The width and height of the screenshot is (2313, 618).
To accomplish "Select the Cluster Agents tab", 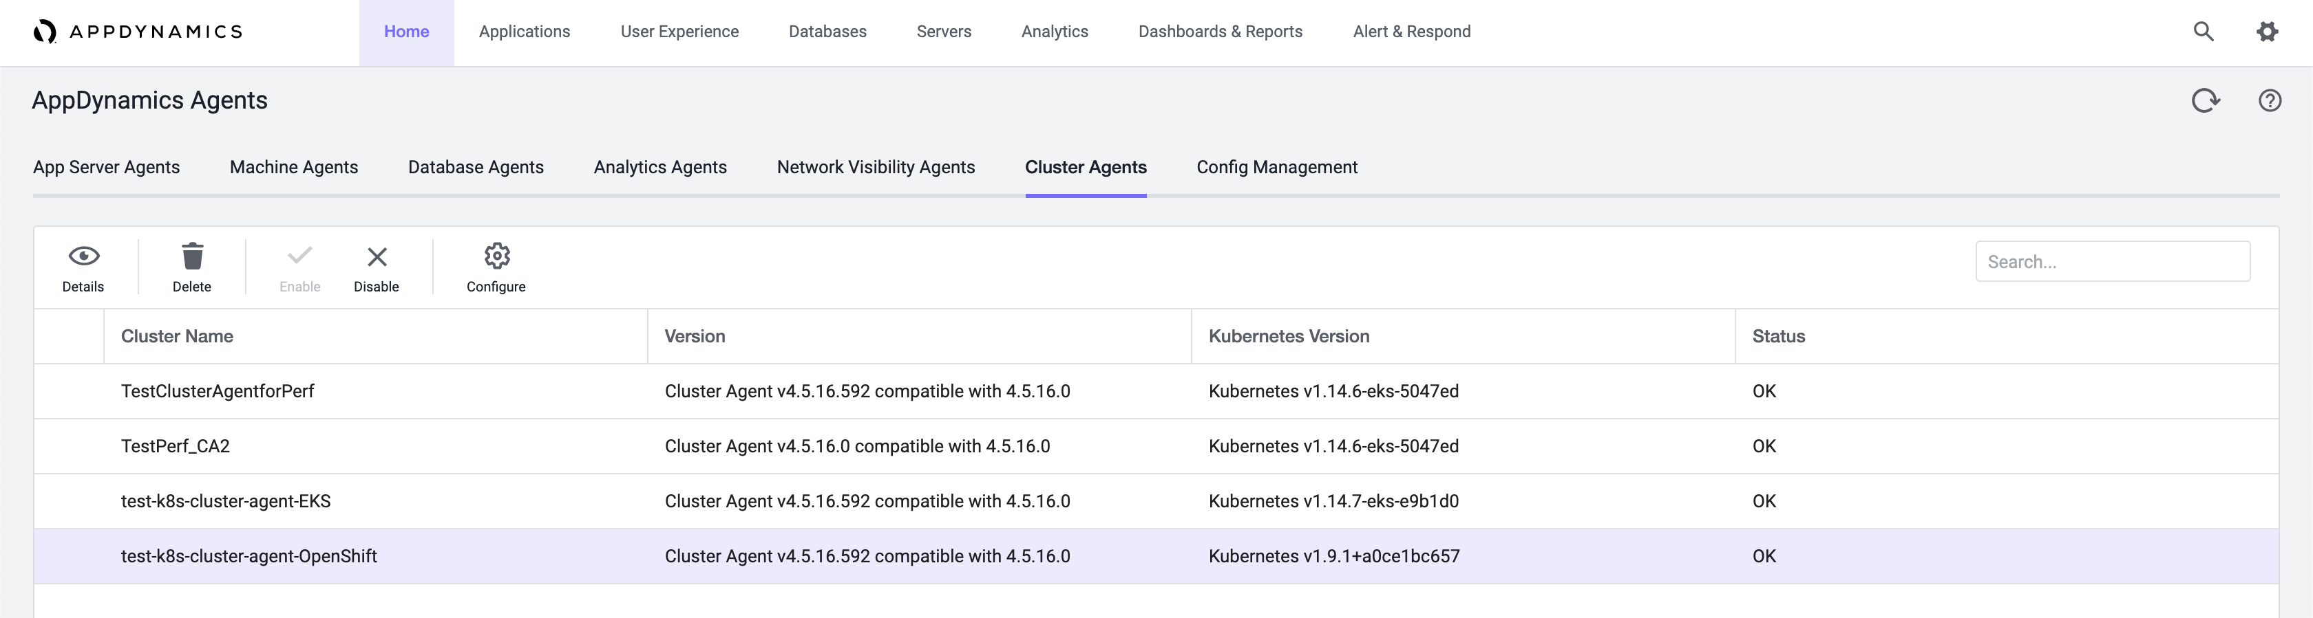I will click(x=1086, y=168).
